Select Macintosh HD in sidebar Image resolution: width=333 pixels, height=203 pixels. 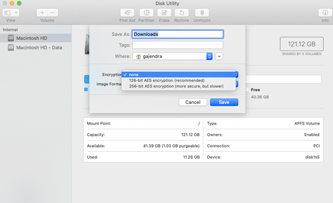[x=36, y=38]
